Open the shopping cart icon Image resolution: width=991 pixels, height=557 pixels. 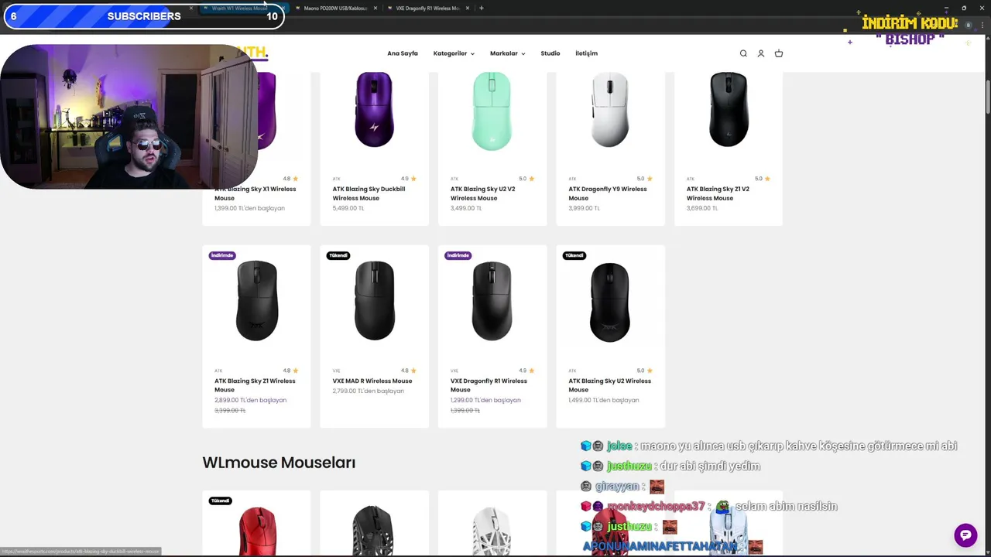pos(779,53)
